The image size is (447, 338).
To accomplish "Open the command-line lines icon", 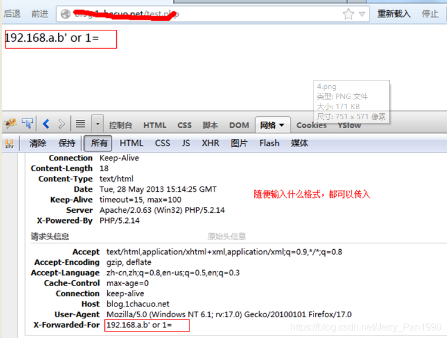I will tap(80, 124).
